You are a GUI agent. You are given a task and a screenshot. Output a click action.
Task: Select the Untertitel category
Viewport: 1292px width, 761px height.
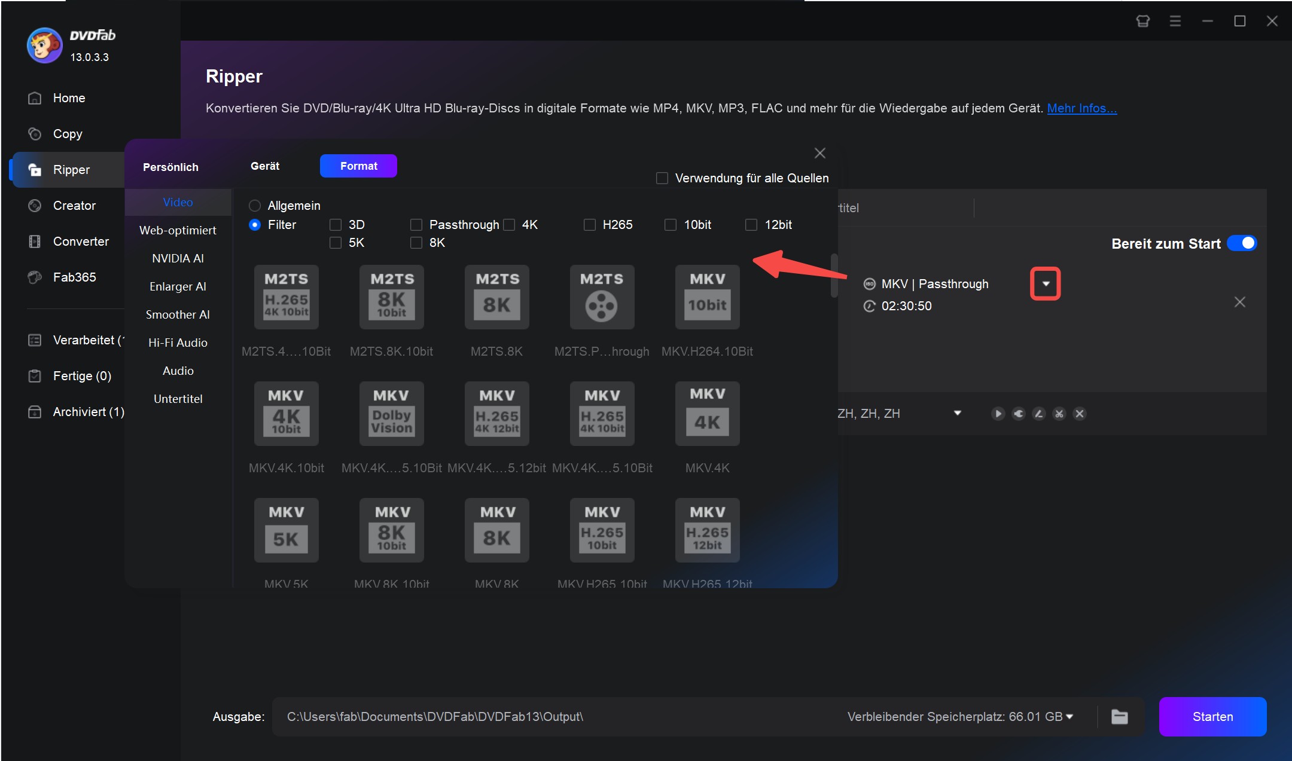[178, 399]
